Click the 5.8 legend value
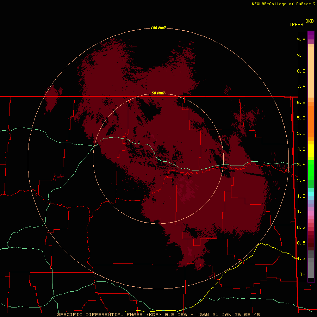The height and width of the screenshot is (317, 317). pyautogui.click(x=301, y=118)
